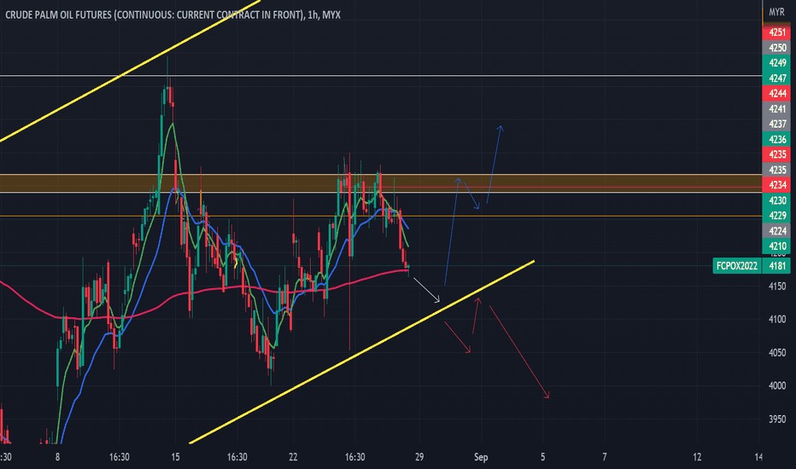Click the FCPOX2022 symbol tag
This screenshot has height=469, width=796.
736,266
